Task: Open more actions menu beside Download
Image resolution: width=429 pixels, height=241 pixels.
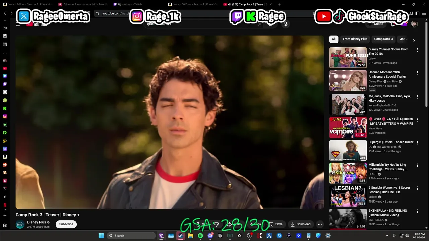Action: coord(320,224)
